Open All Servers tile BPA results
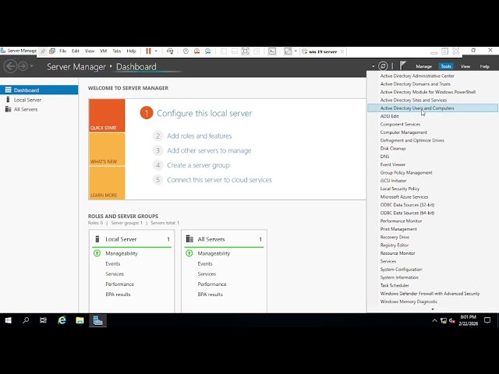The image size is (499, 374). (x=210, y=295)
